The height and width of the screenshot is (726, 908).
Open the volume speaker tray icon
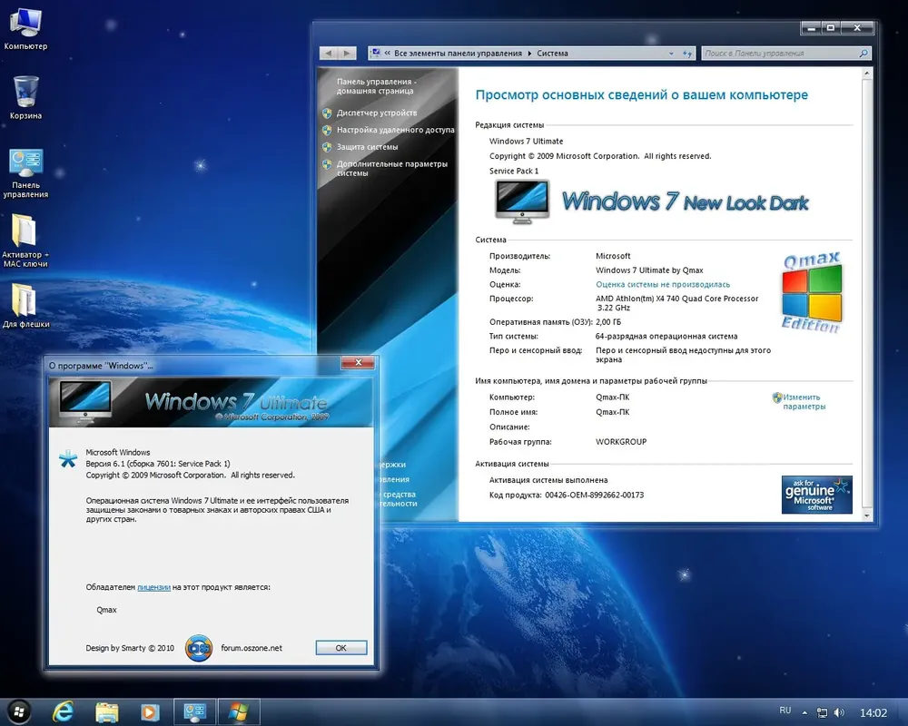coord(839,712)
